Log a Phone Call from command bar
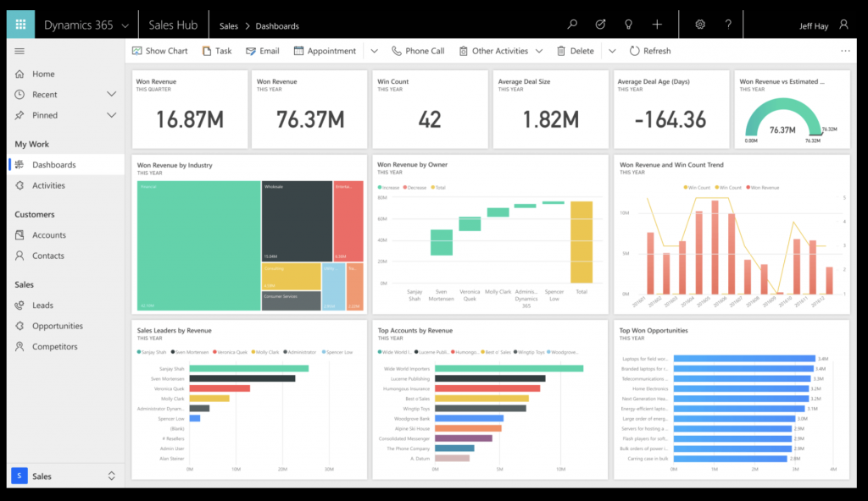 coord(418,51)
